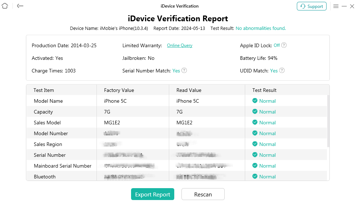Select the Bluetooth row label
Image resolution: width=355 pixels, height=204 pixels.
45,177
